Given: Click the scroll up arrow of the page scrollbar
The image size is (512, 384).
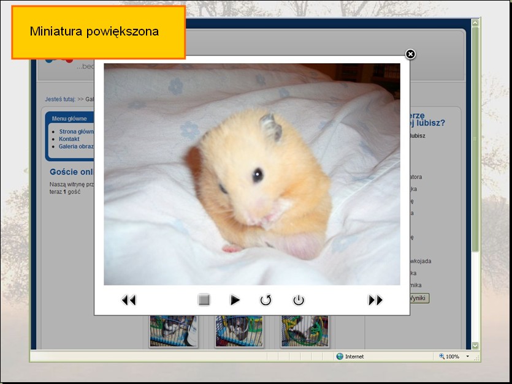Looking at the screenshot, I should coord(475,23).
